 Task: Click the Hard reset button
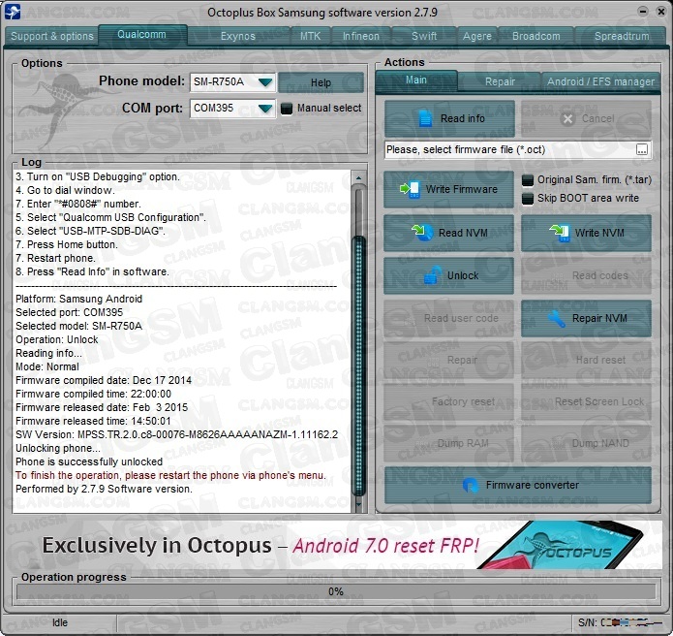point(586,360)
